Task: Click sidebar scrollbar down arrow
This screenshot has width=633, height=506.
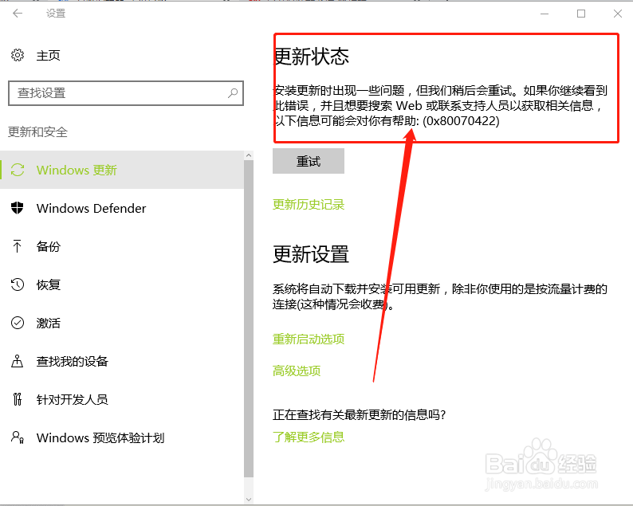Action: coord(249,500)
